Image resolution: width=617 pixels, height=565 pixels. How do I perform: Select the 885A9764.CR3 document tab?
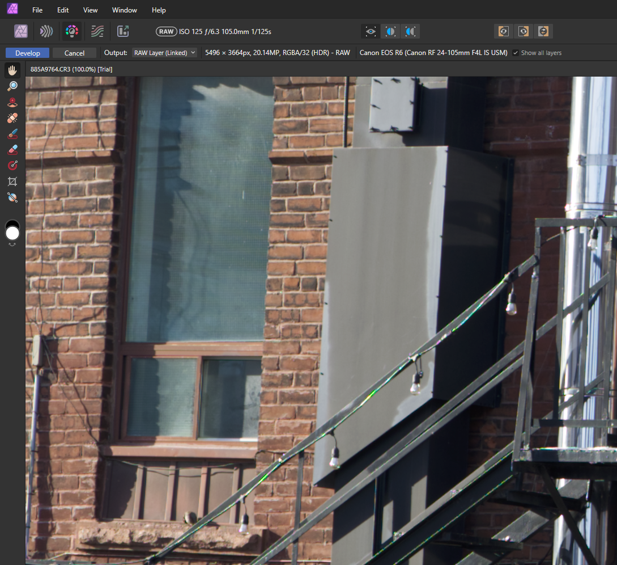pyautogui.click(x=71, y=69)
